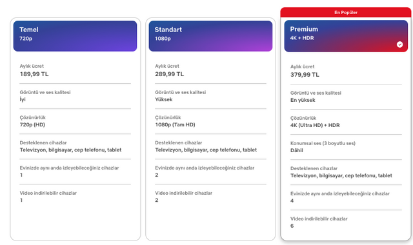Click the 289,99 TL monthly price
This screenshot has height=245, width=413.
point(169,74)
